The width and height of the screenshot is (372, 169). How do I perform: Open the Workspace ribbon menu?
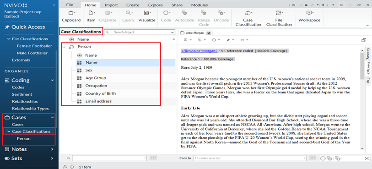click(309, 16)
